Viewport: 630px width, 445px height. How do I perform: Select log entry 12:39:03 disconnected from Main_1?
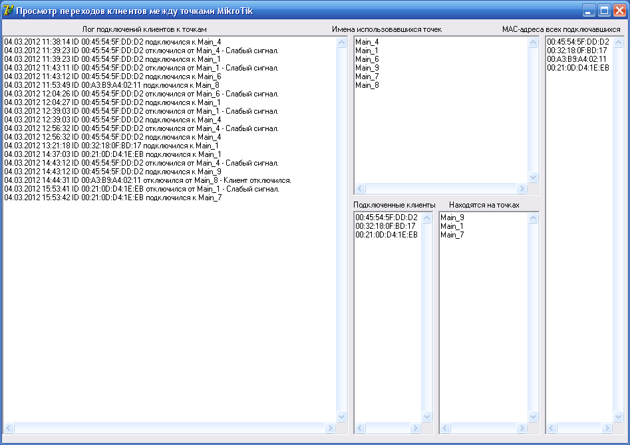tap(142, 111)
